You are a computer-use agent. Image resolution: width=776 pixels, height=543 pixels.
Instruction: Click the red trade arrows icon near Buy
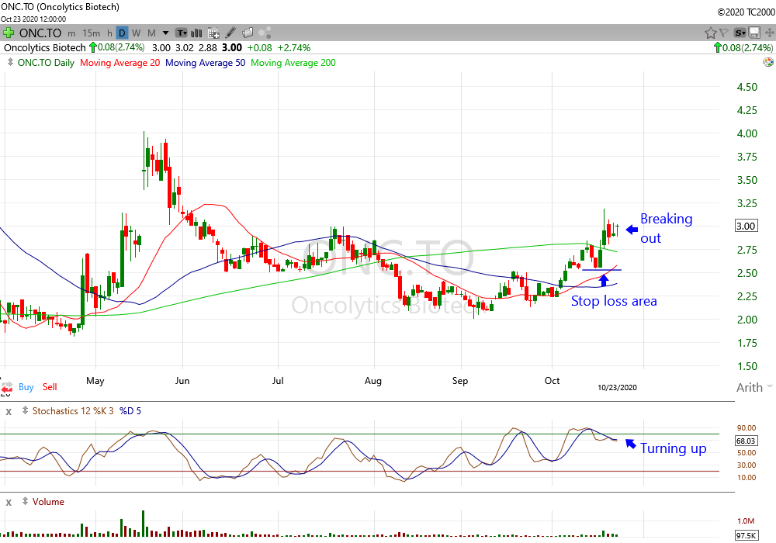pos(6,388)
